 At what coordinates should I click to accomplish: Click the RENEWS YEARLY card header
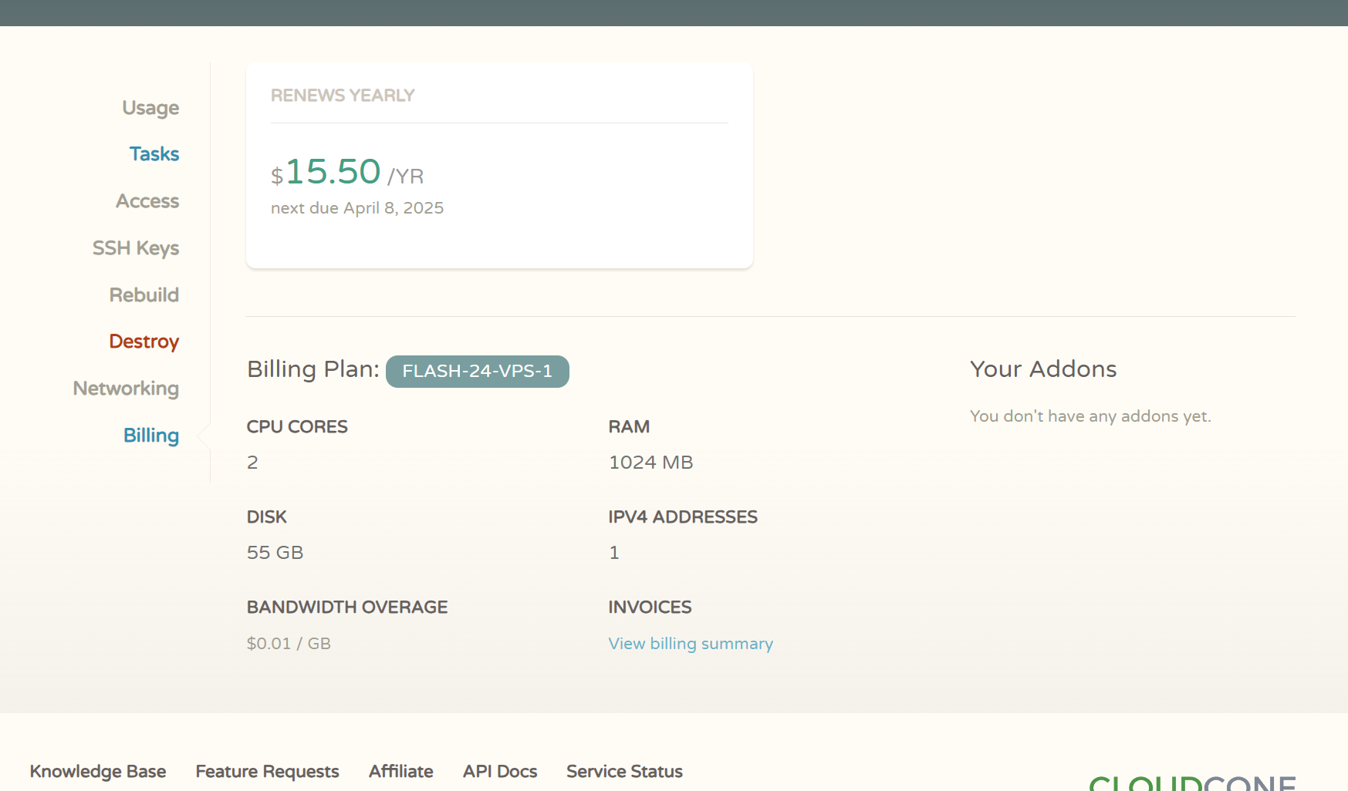(343, 96)
